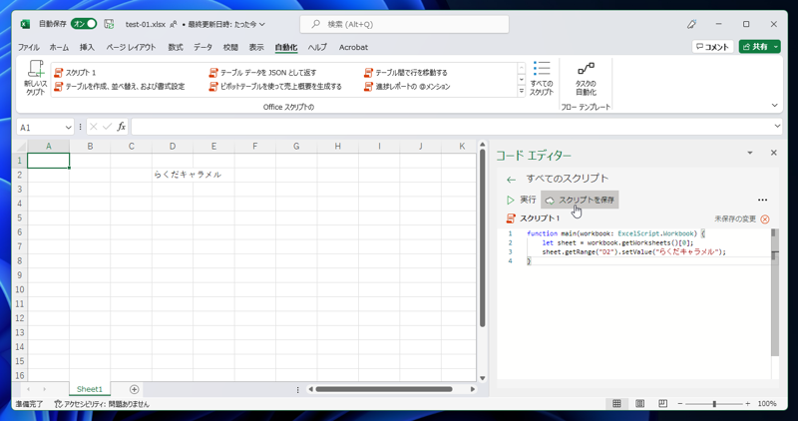
Task: Collapse the ribbon with chevron
Action: pyautogui.click(x=775, y=106)
